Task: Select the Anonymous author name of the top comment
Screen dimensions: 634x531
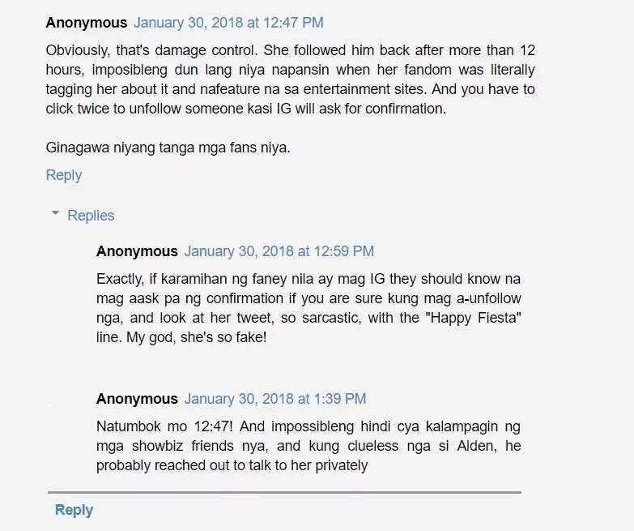Action: pyautogui.click(x=87, y=23)
